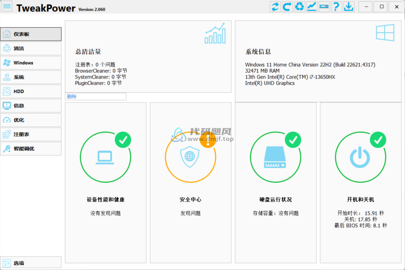Open the hamburger menu button

point(7,6)
